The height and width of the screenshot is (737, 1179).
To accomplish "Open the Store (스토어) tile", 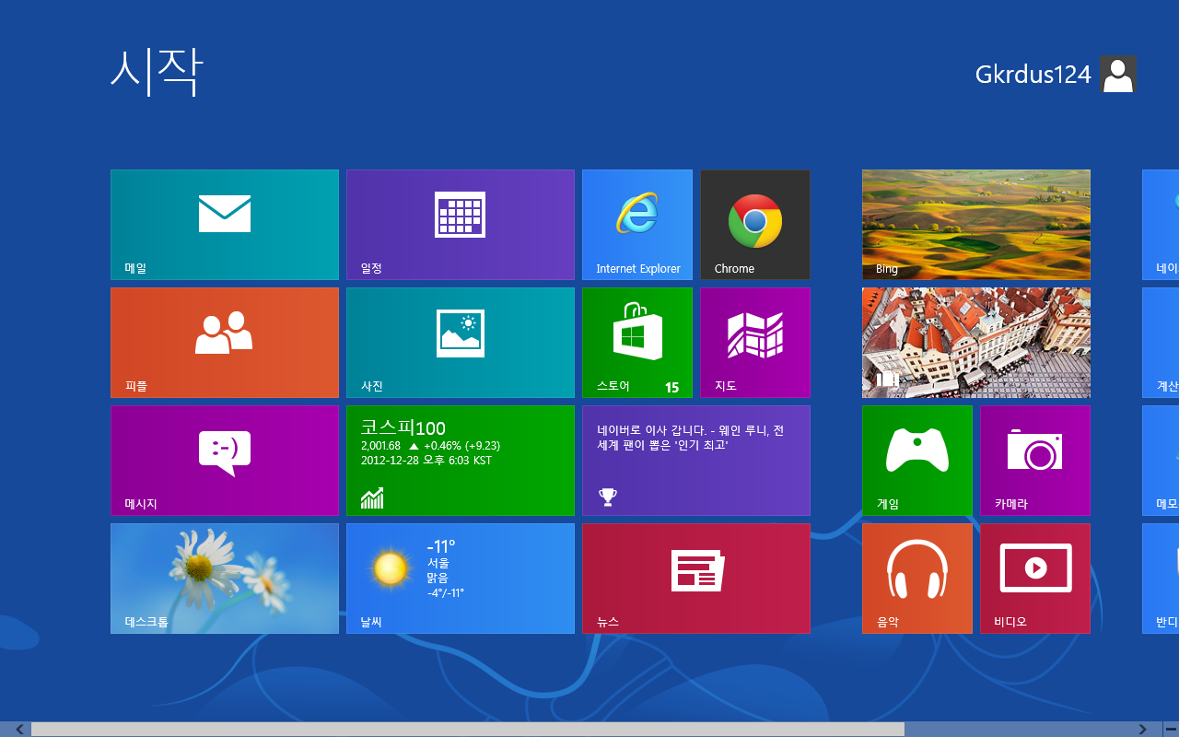I will (637, 342).
